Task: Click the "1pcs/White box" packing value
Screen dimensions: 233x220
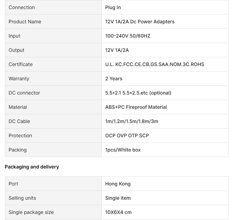Action: point(123,150)
